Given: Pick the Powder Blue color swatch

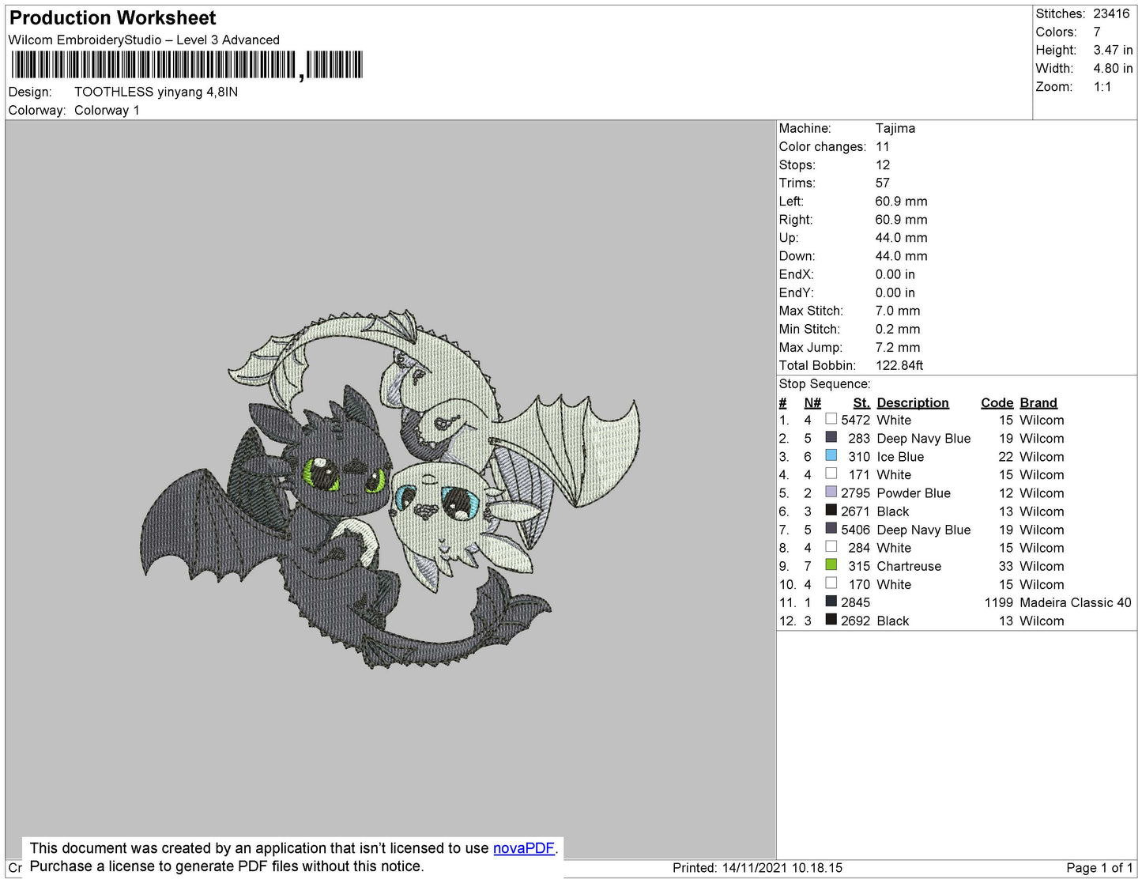Looking at the screenshot, I should (831, 492).
